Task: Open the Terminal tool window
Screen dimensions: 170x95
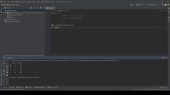Action: (x=29, y=87)
